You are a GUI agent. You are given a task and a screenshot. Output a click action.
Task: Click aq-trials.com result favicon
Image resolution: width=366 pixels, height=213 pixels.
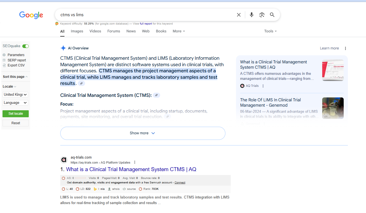[x=64, y=160]
